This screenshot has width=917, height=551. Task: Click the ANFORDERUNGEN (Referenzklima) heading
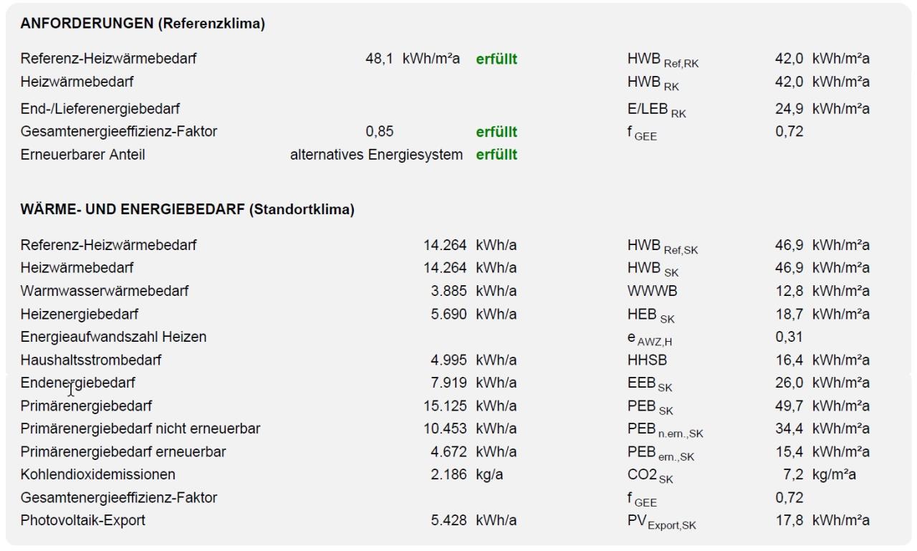pyautogui.click(x=143, y=24)
